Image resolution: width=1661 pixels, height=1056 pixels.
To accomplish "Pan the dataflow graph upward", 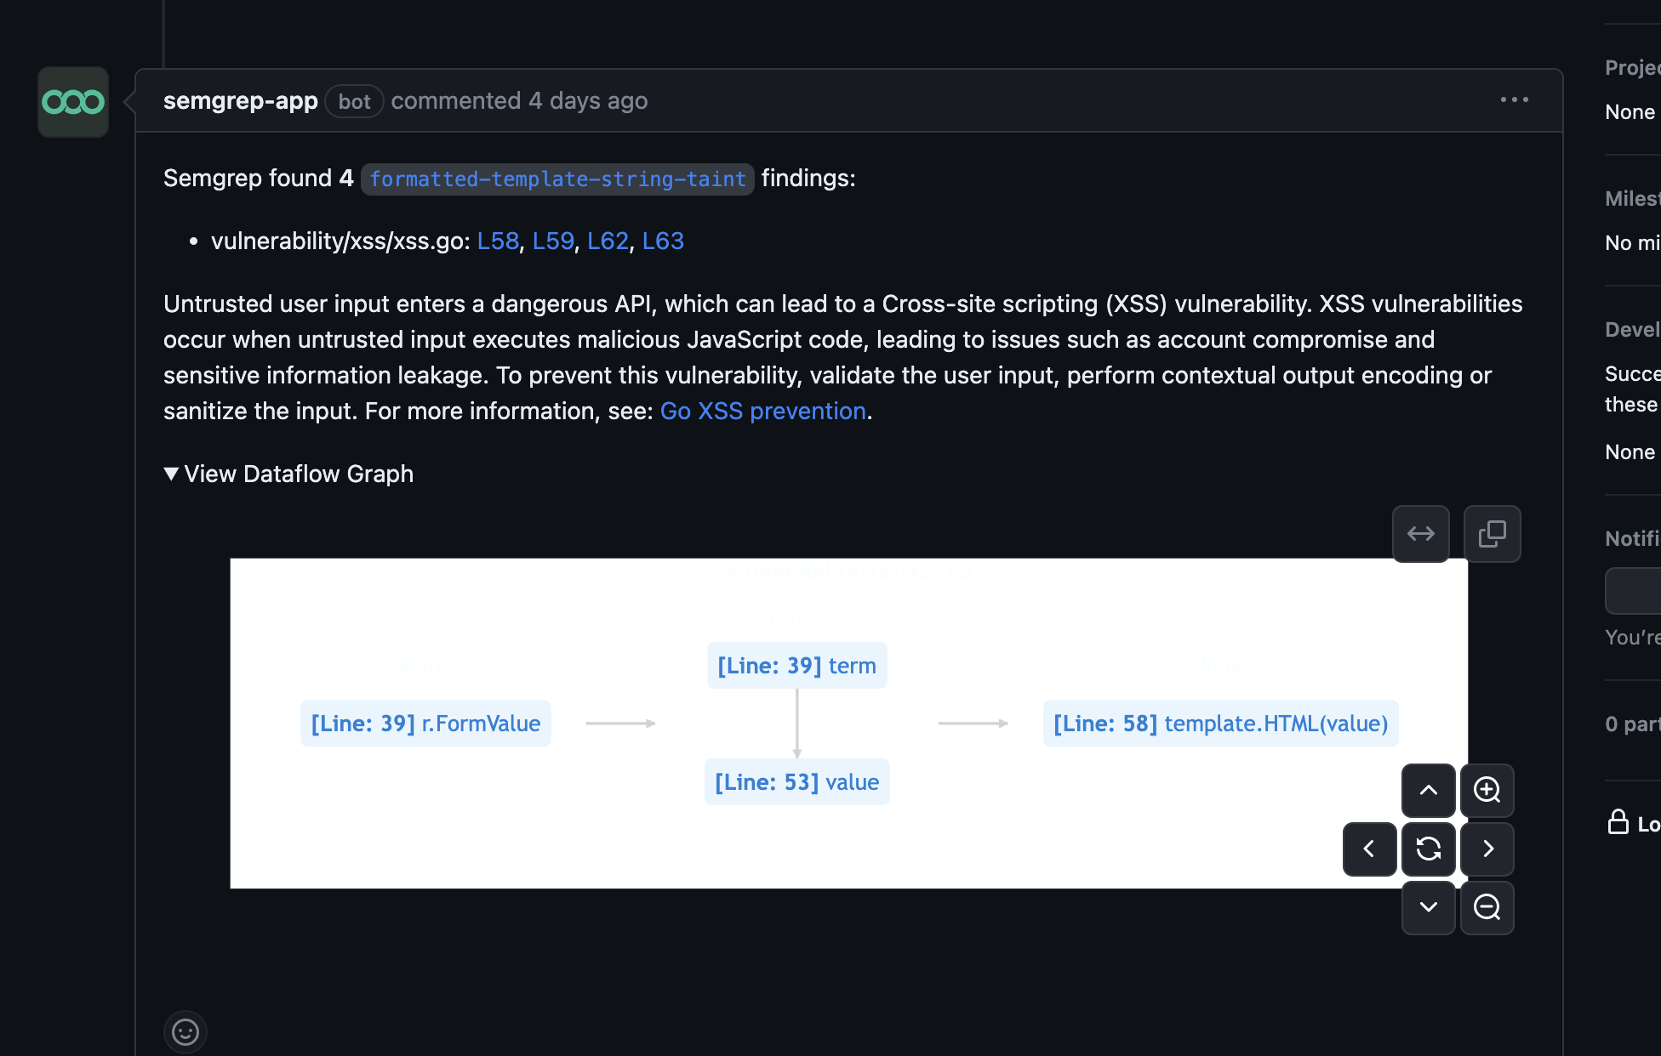I will click(1428, 791).
